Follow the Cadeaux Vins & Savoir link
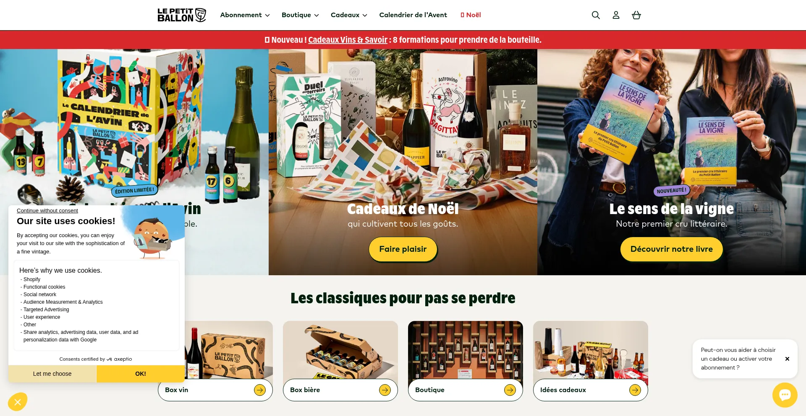The height and width of the screenshot is (416, 806). (x=348, y=40)
